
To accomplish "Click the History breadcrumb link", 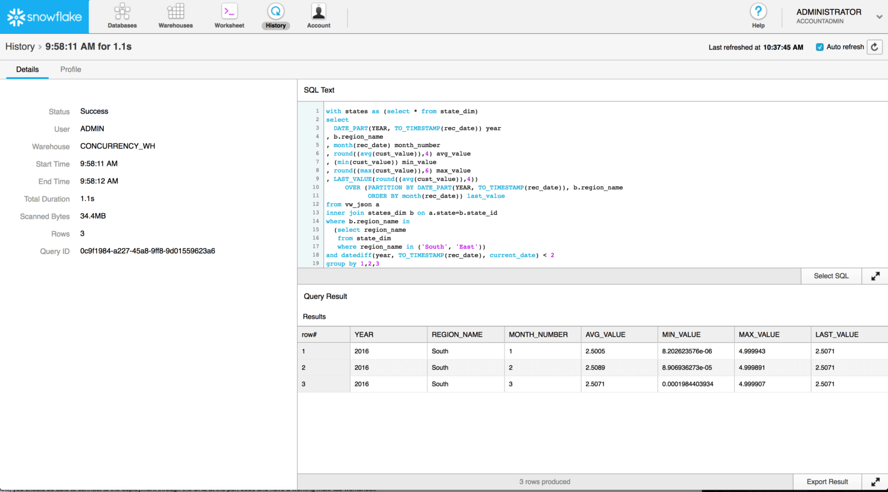I will pos(20,47).
